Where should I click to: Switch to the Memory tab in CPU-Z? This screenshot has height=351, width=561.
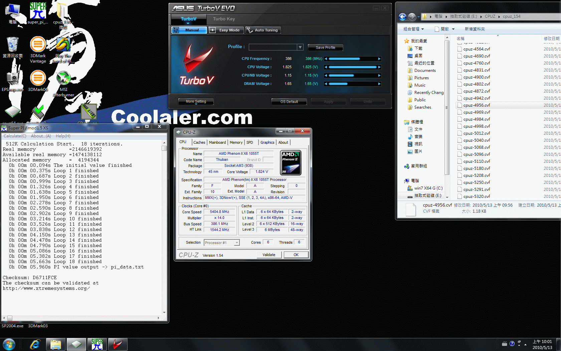click(x=236, y=142)
